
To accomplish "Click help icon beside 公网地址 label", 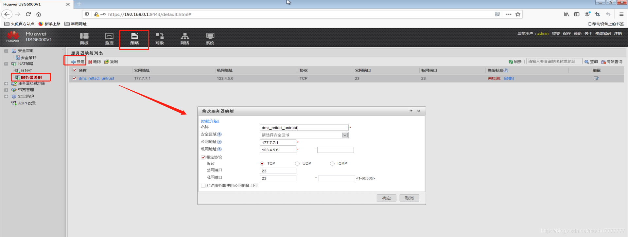I will tap(219, 142).
